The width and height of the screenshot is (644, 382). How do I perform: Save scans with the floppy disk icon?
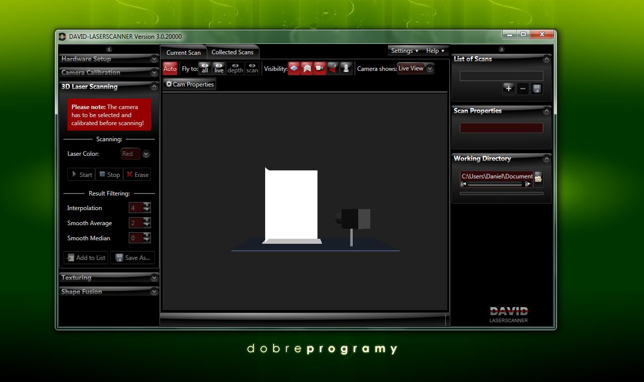point(537,88)
